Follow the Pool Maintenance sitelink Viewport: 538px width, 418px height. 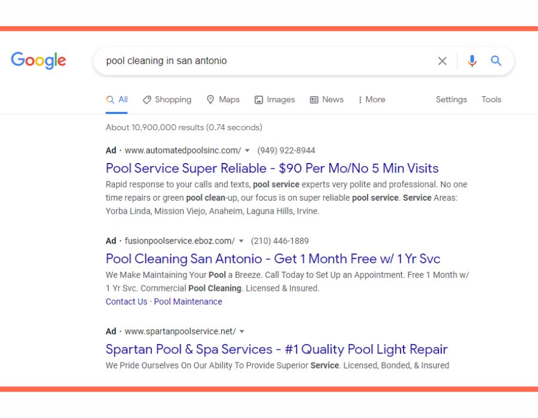pyautogui.click(x=188, y=302)
